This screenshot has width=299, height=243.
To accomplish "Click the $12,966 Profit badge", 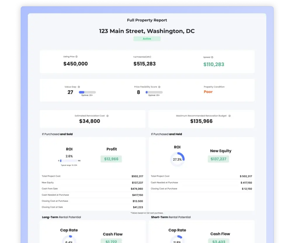I will (111, 159).
